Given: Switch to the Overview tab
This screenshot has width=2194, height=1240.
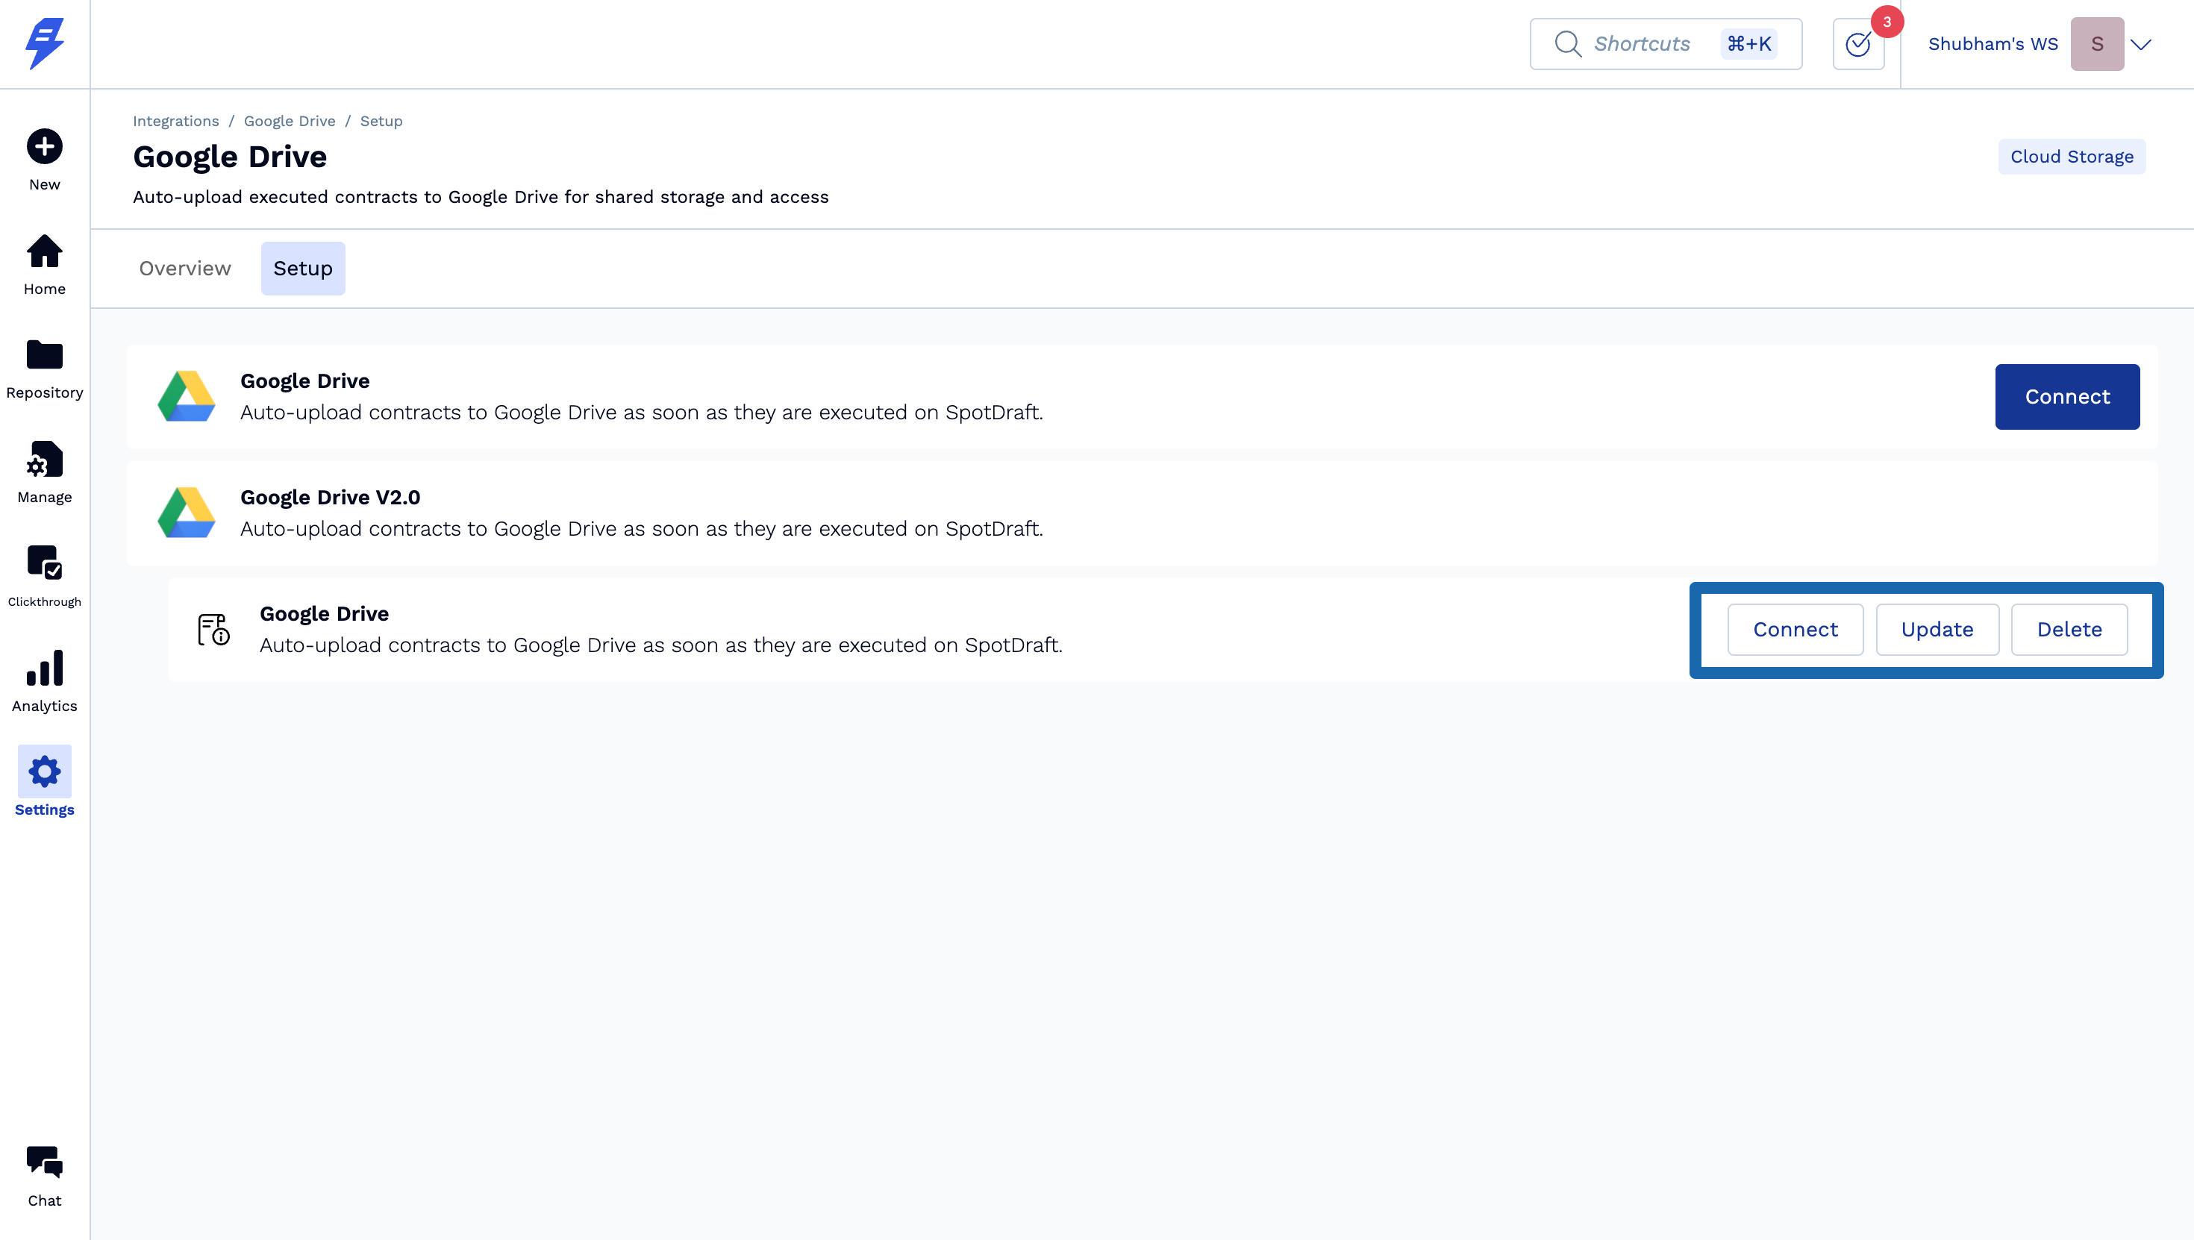Looking at the screenshot, I should coord(185,269).
